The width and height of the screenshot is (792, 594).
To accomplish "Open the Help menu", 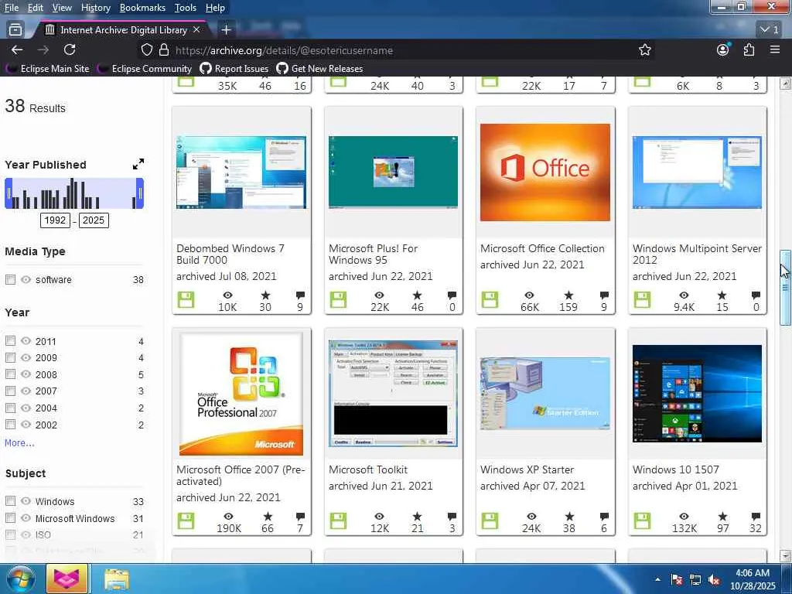I will tap(215, 8).
